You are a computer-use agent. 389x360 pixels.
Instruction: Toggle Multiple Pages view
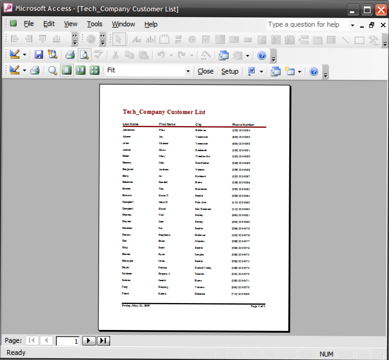click(95, 71)
